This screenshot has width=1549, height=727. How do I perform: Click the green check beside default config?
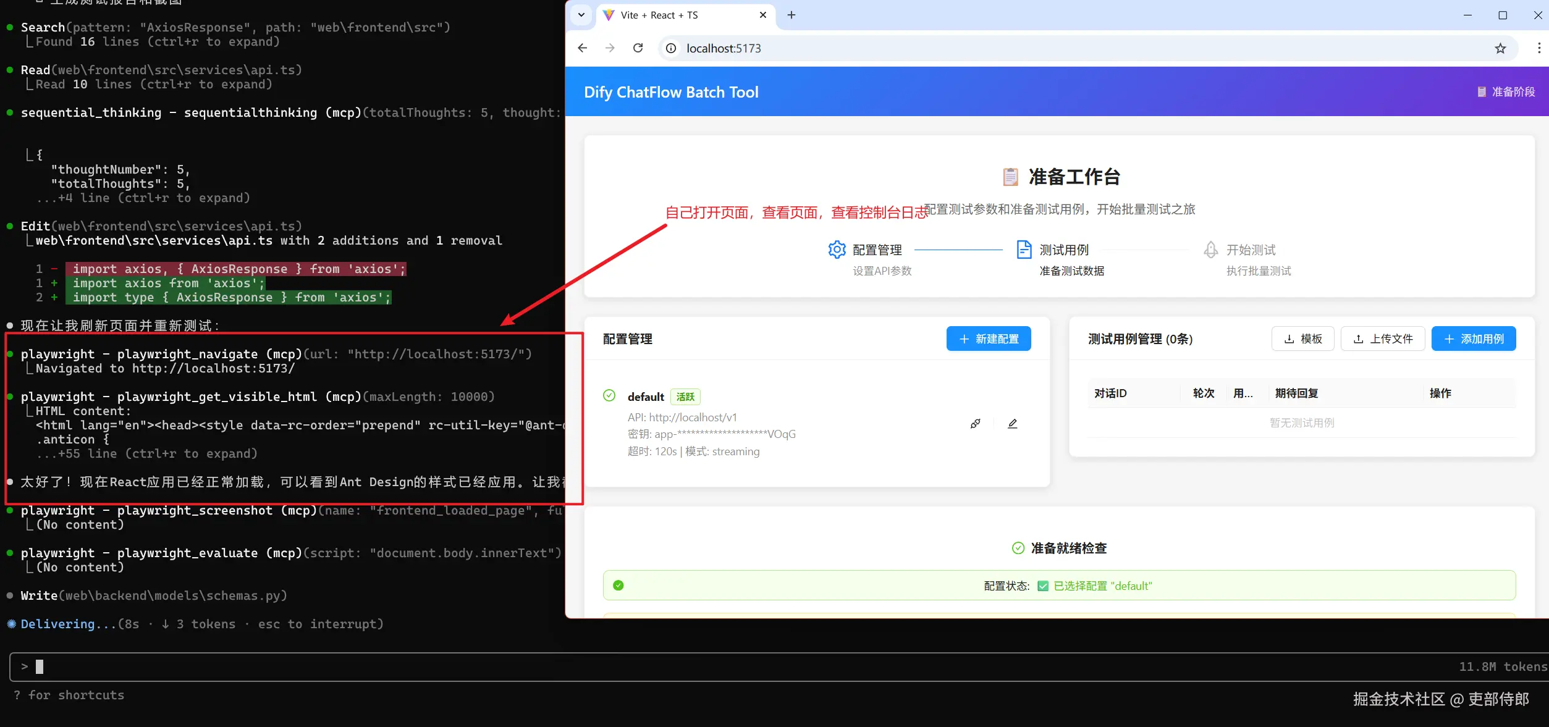(609, 396)
